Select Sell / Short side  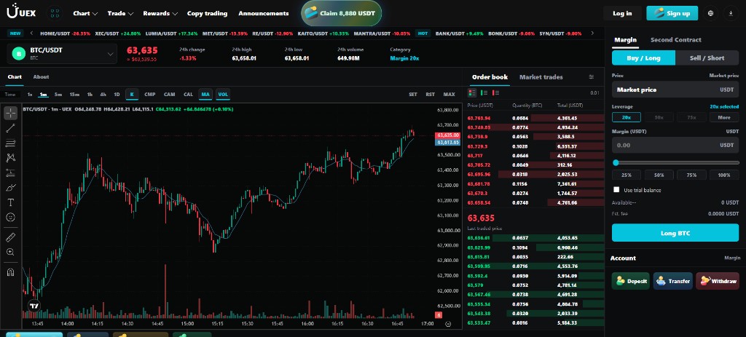pyautogui.click(x=707, y=58)
